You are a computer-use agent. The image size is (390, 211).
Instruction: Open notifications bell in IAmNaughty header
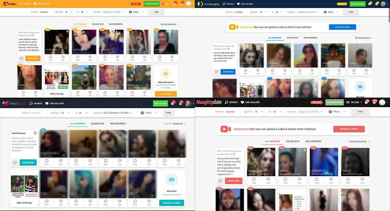click(377, 4)
